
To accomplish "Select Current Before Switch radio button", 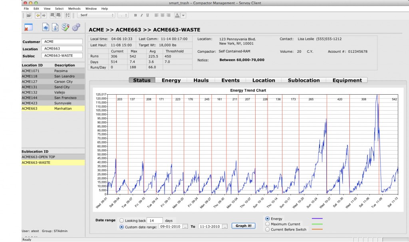I will tap(267, 230).
